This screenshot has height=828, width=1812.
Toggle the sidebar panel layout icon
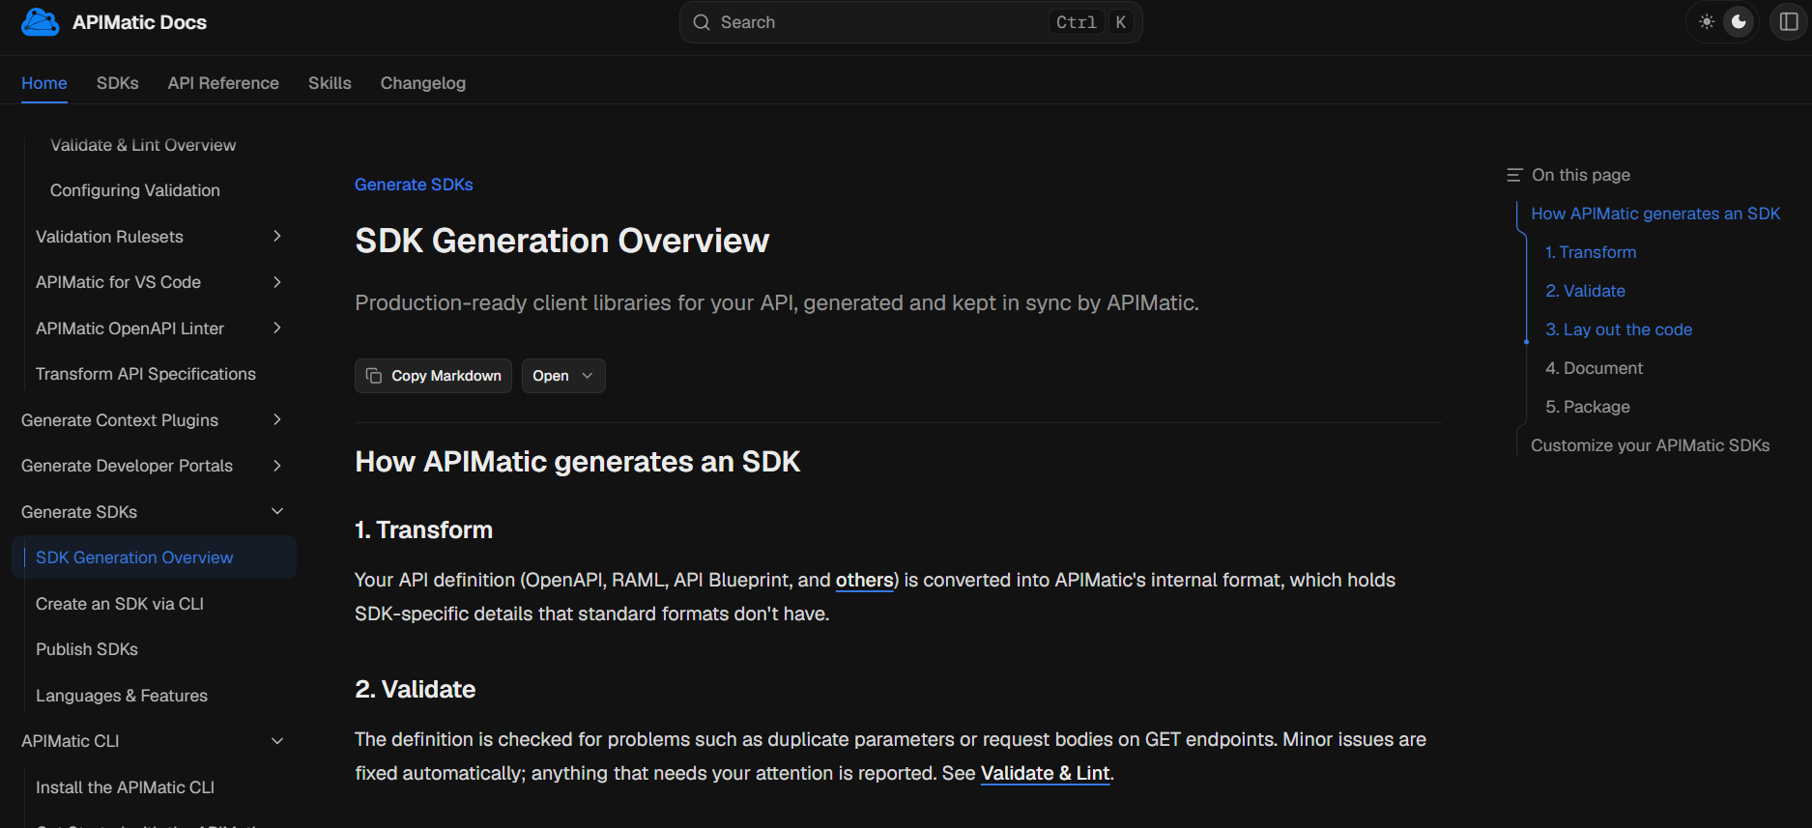coord(1789,21)
